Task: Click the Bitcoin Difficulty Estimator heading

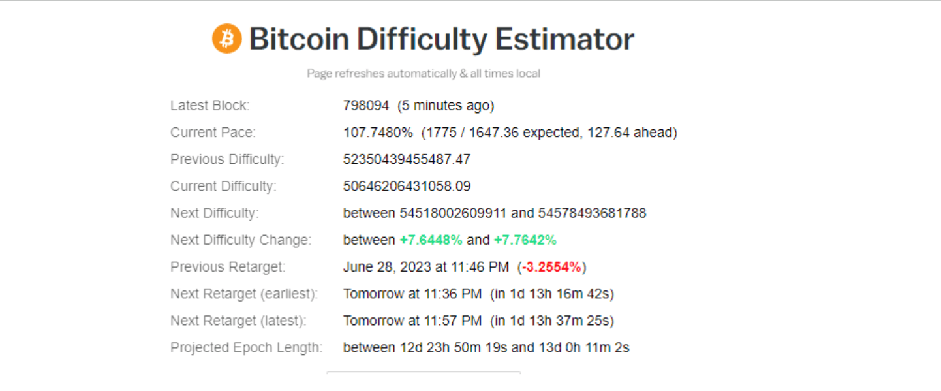Action: [x=441, y=39]
